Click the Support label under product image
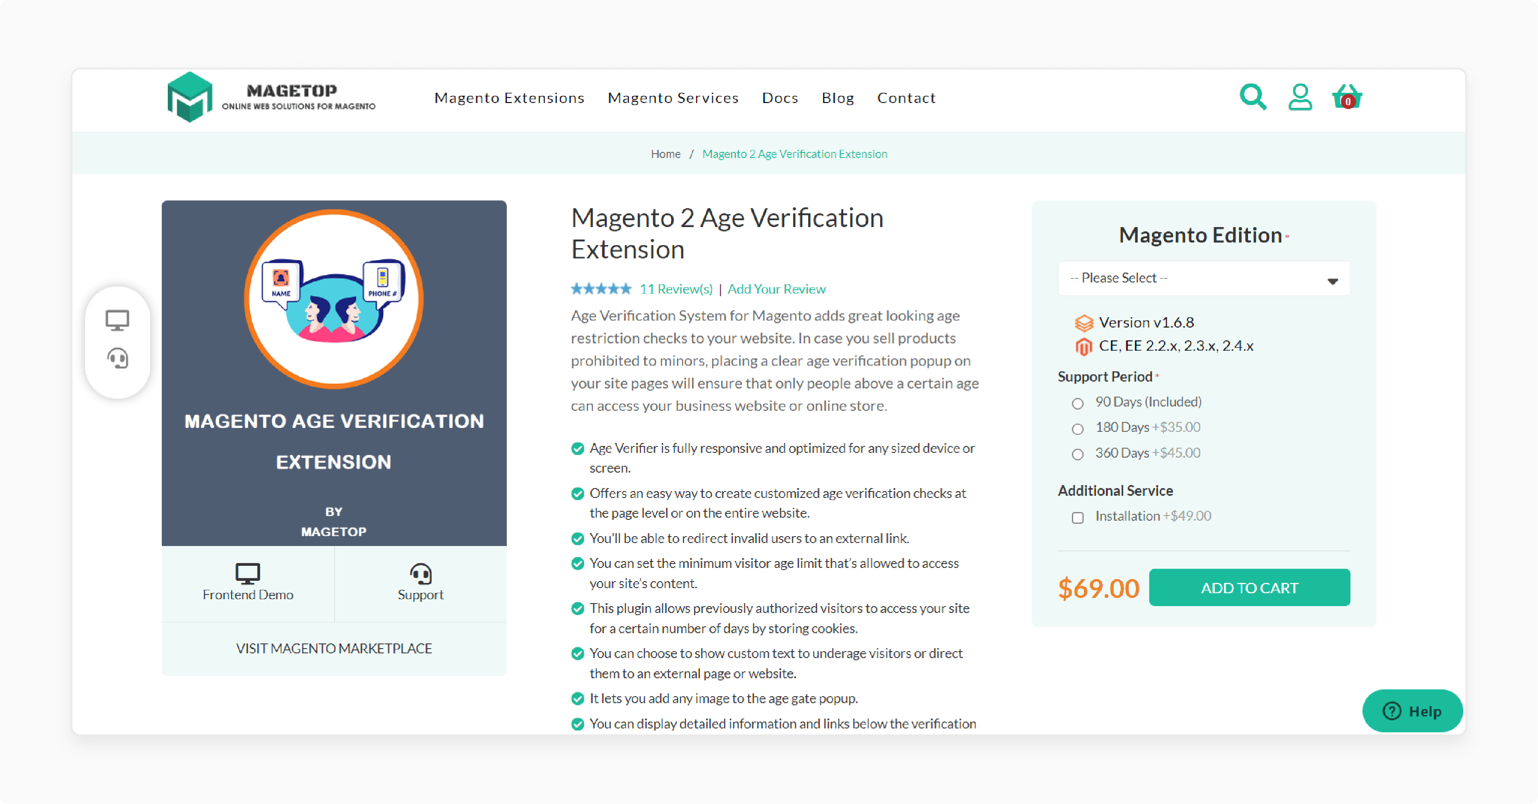Viewport: 1538px width, 804px height. (420, 595)
